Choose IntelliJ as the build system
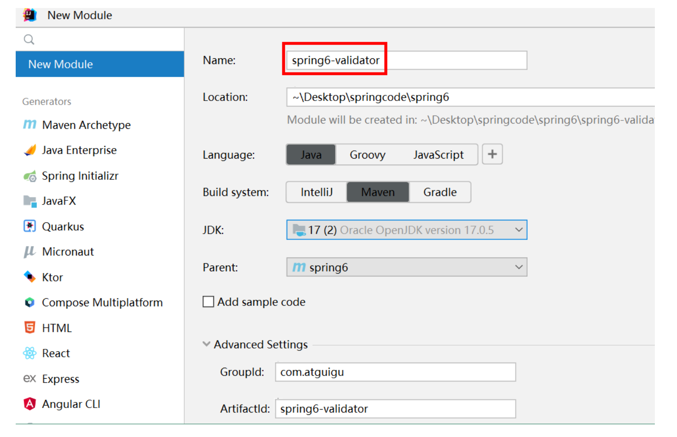 (316, 192)
